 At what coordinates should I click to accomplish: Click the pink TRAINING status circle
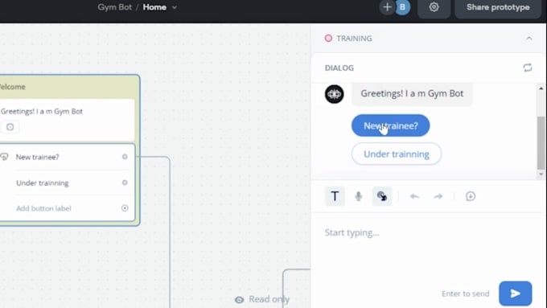[328, 39]
